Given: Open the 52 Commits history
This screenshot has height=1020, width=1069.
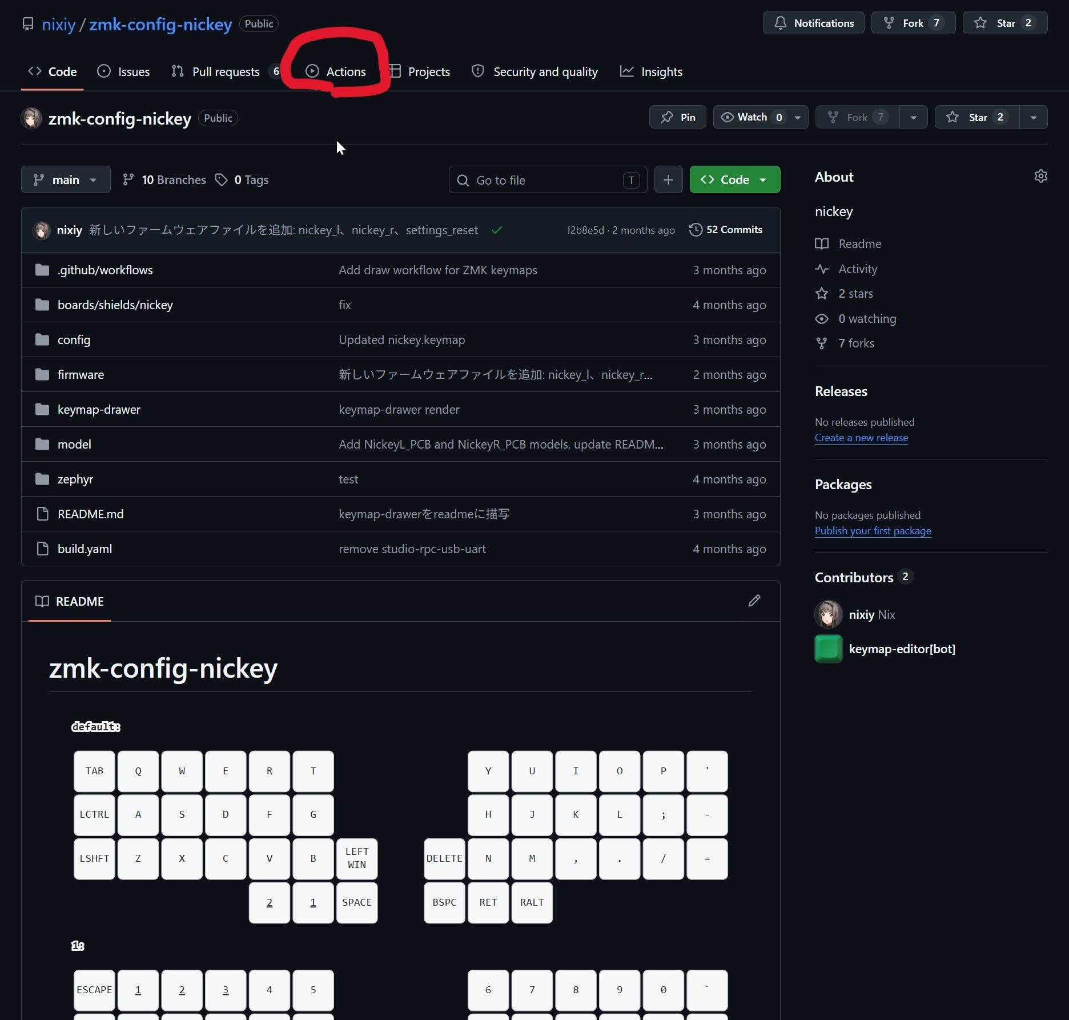Looking at the screenshot, I should point(726,230).
